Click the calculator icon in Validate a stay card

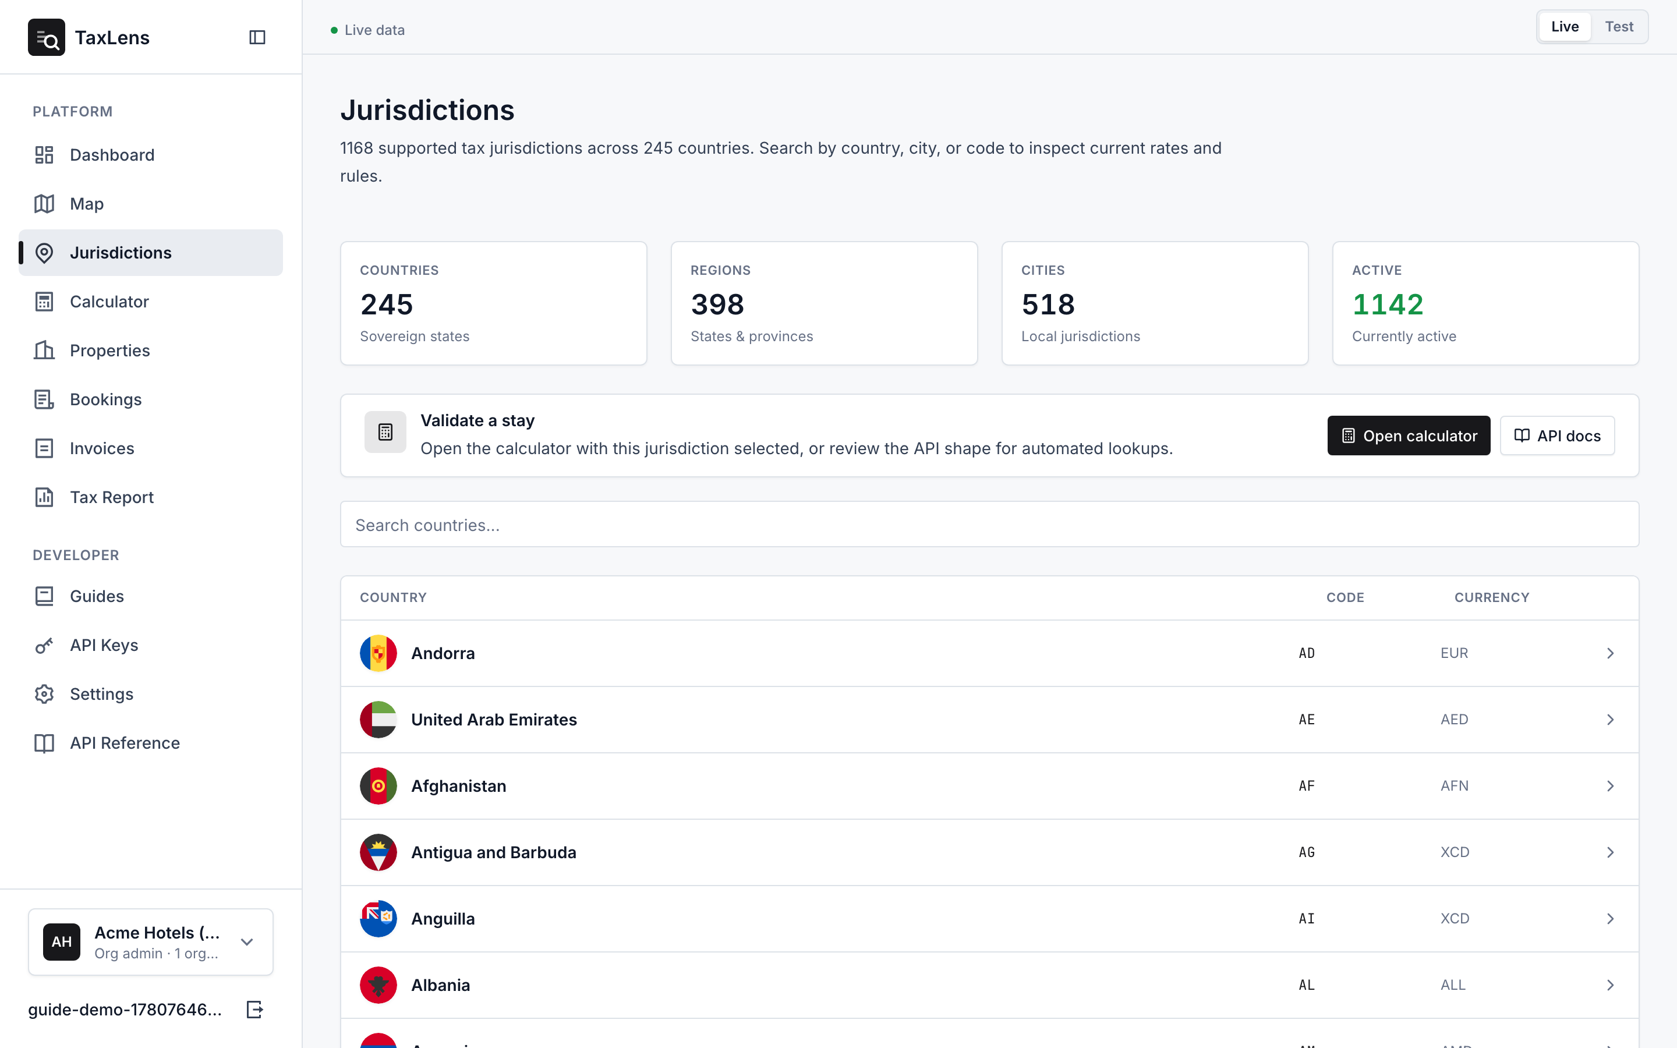[385, 433]
